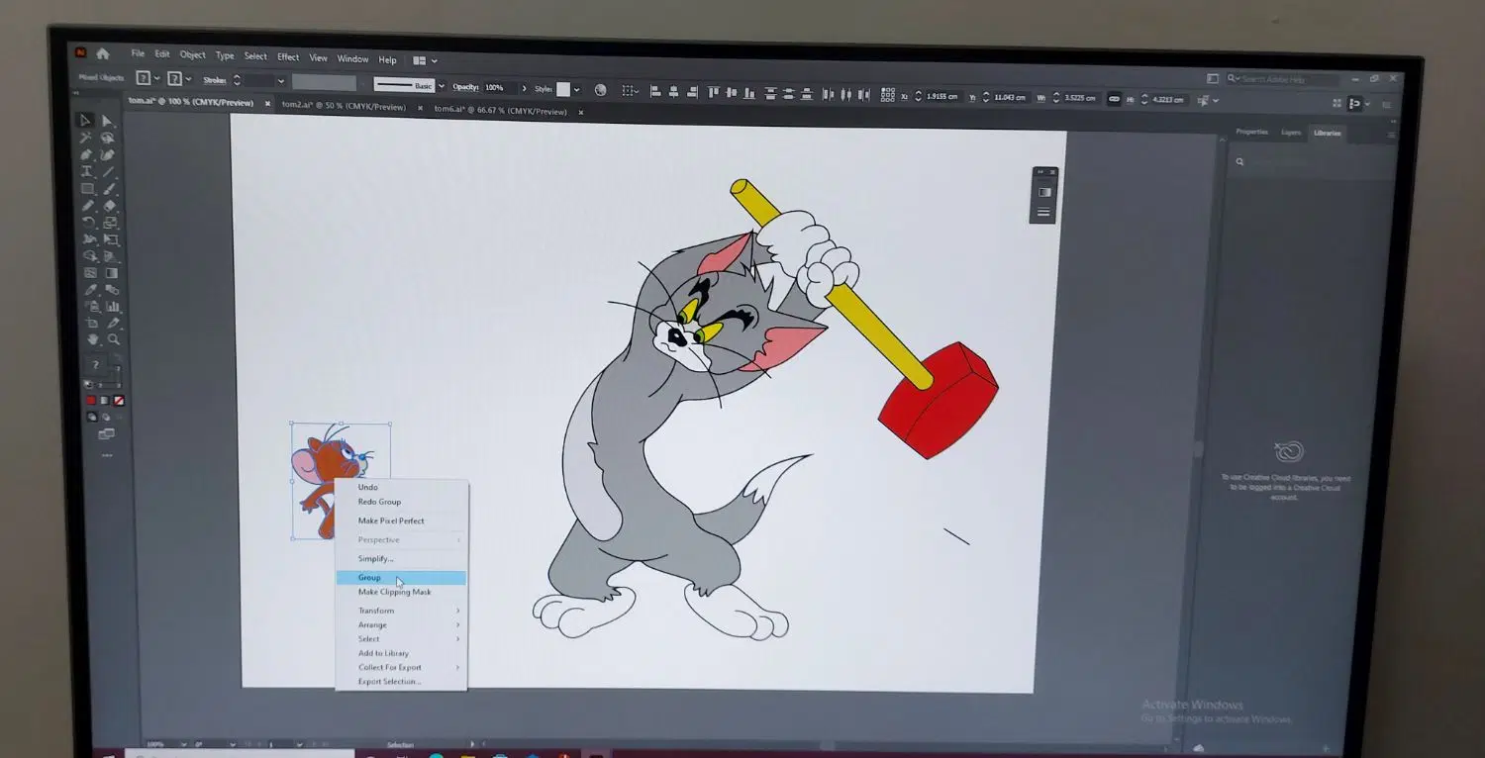Open the Properties panel tab
This screenshot has width=1485, height=758.
[x=1251, y=132]
